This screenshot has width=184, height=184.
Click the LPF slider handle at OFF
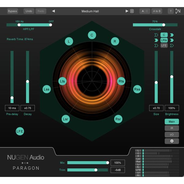coord(51,25)
